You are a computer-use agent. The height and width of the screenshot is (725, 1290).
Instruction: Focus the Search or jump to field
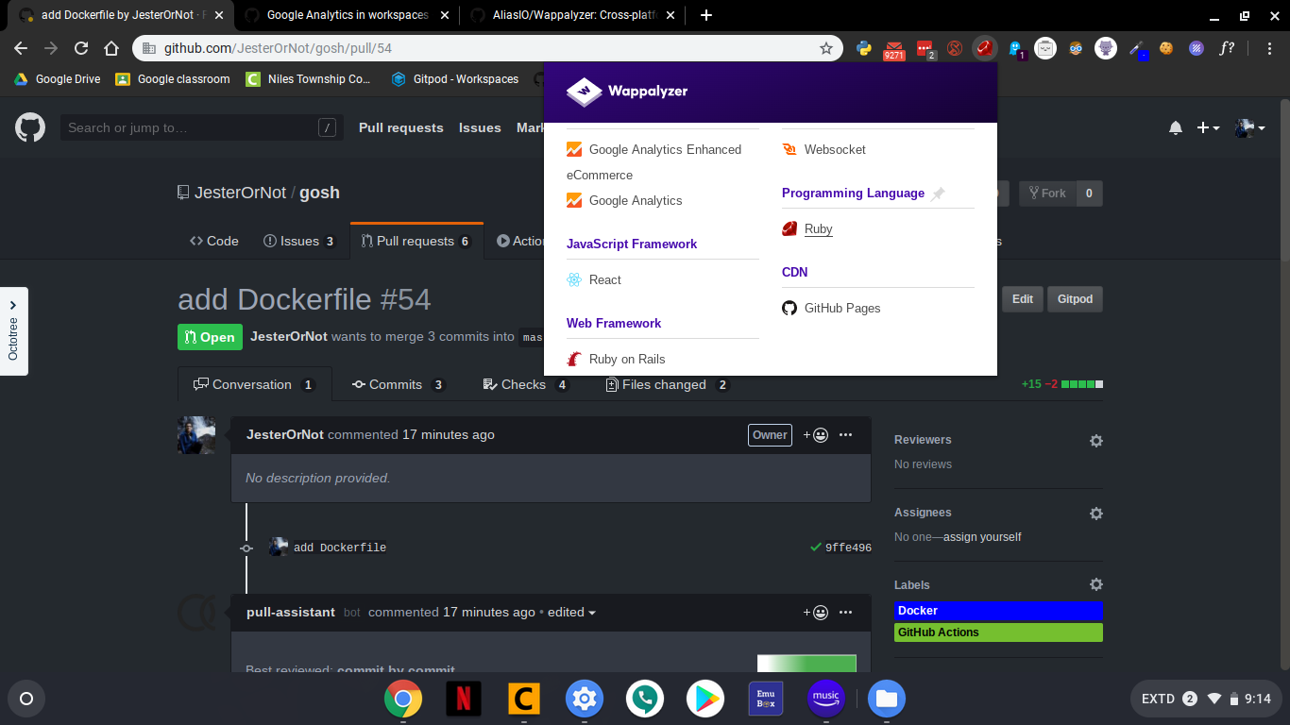point(201,127)
